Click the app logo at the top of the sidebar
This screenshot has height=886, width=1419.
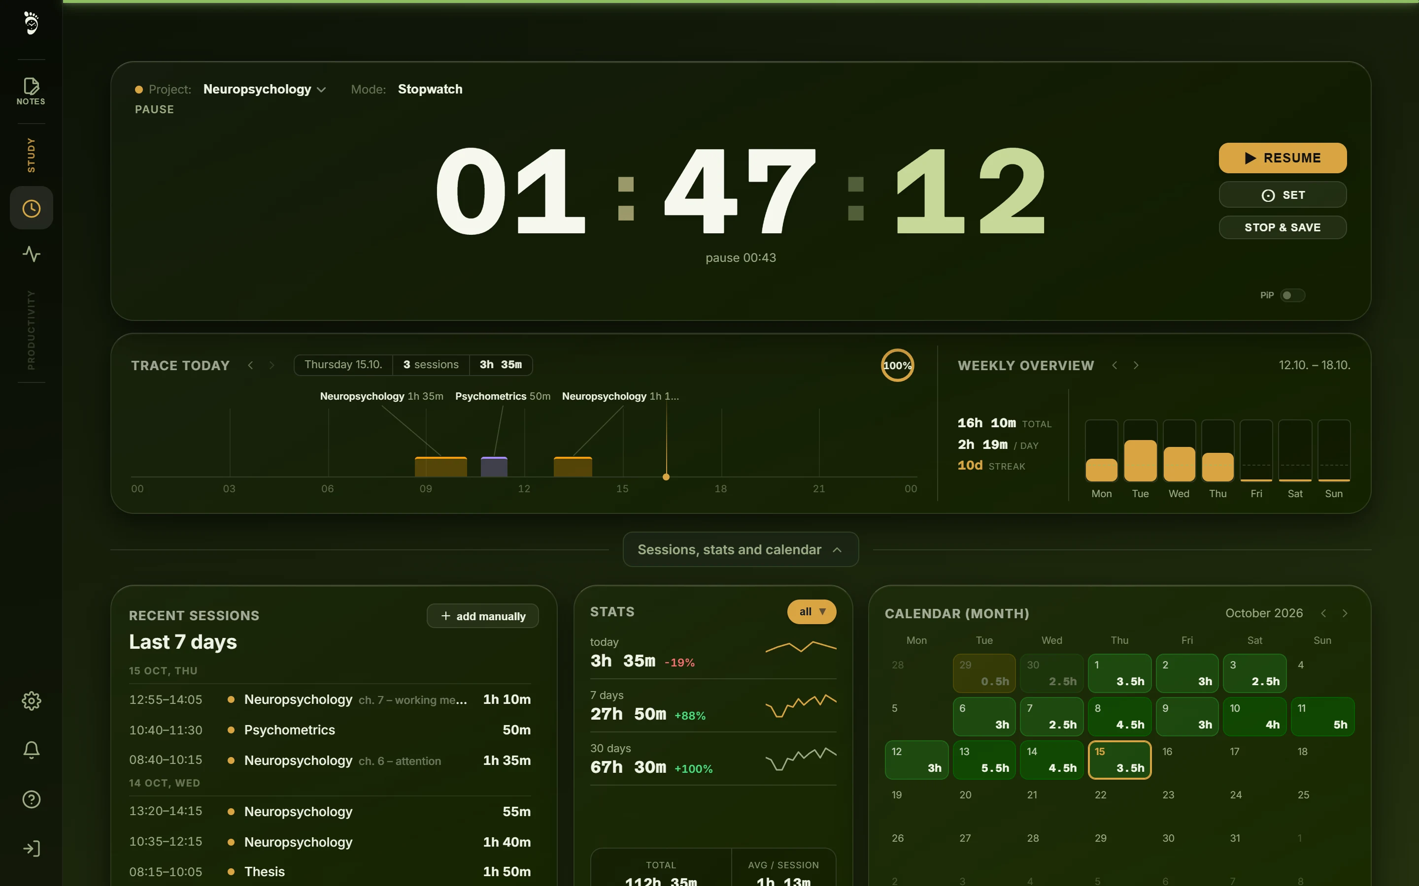click(x=31, y=24)
